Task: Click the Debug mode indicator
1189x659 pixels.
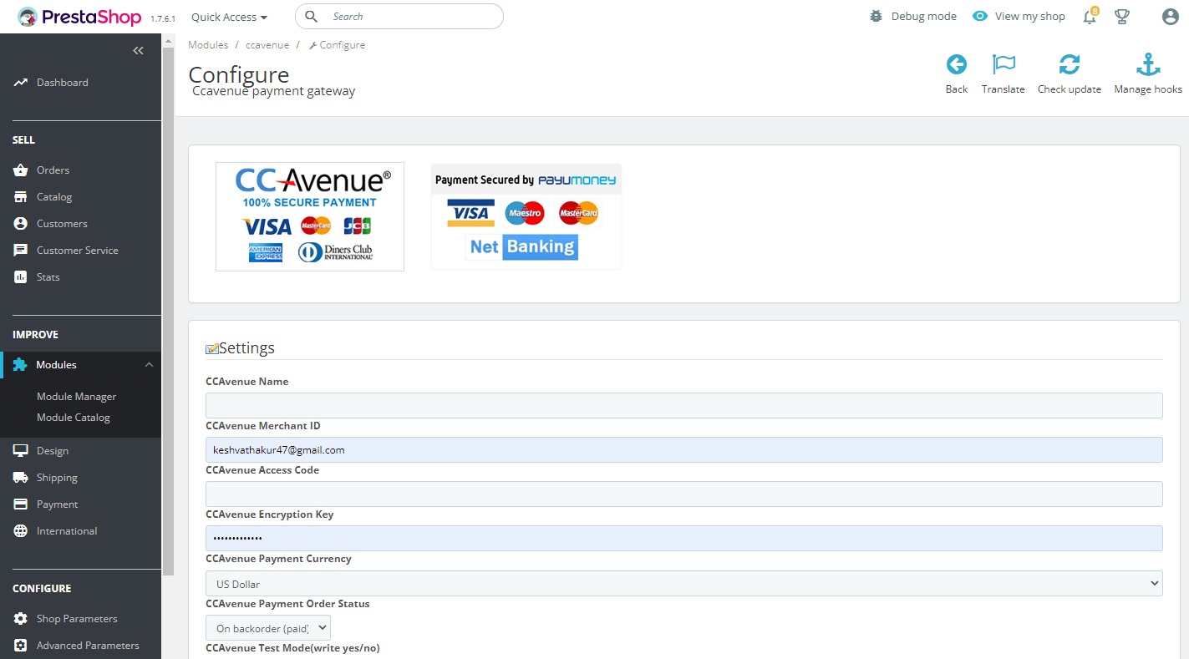Action: point(912,17)
